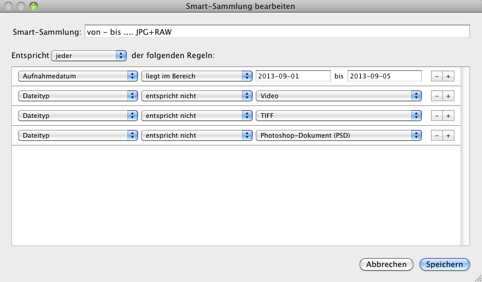The image size is (482, 282).
Task: Open the Video file type value dropdown
Action: (339, 96)
